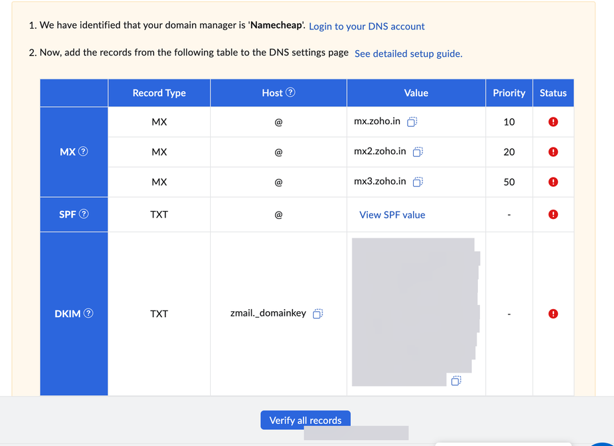Open help icon beside DKIM label

click(89, 313)
